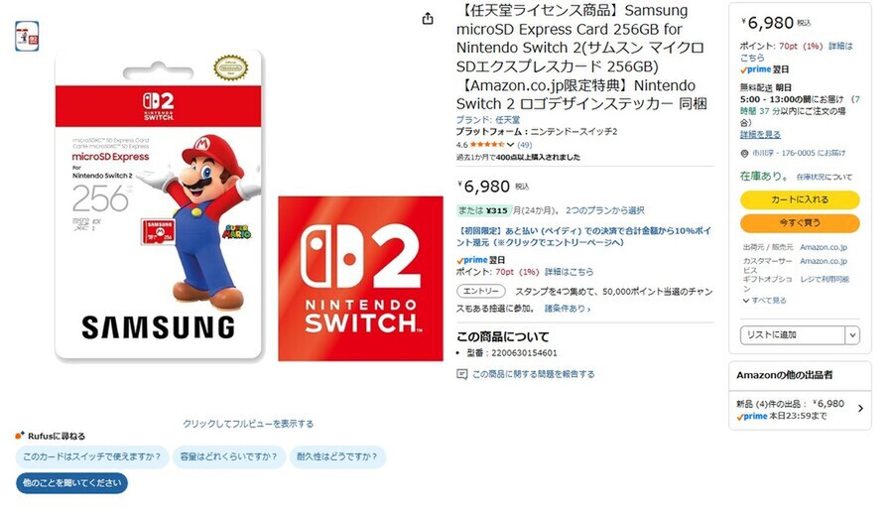Expand すべて見る seller details

pos(764,301)
